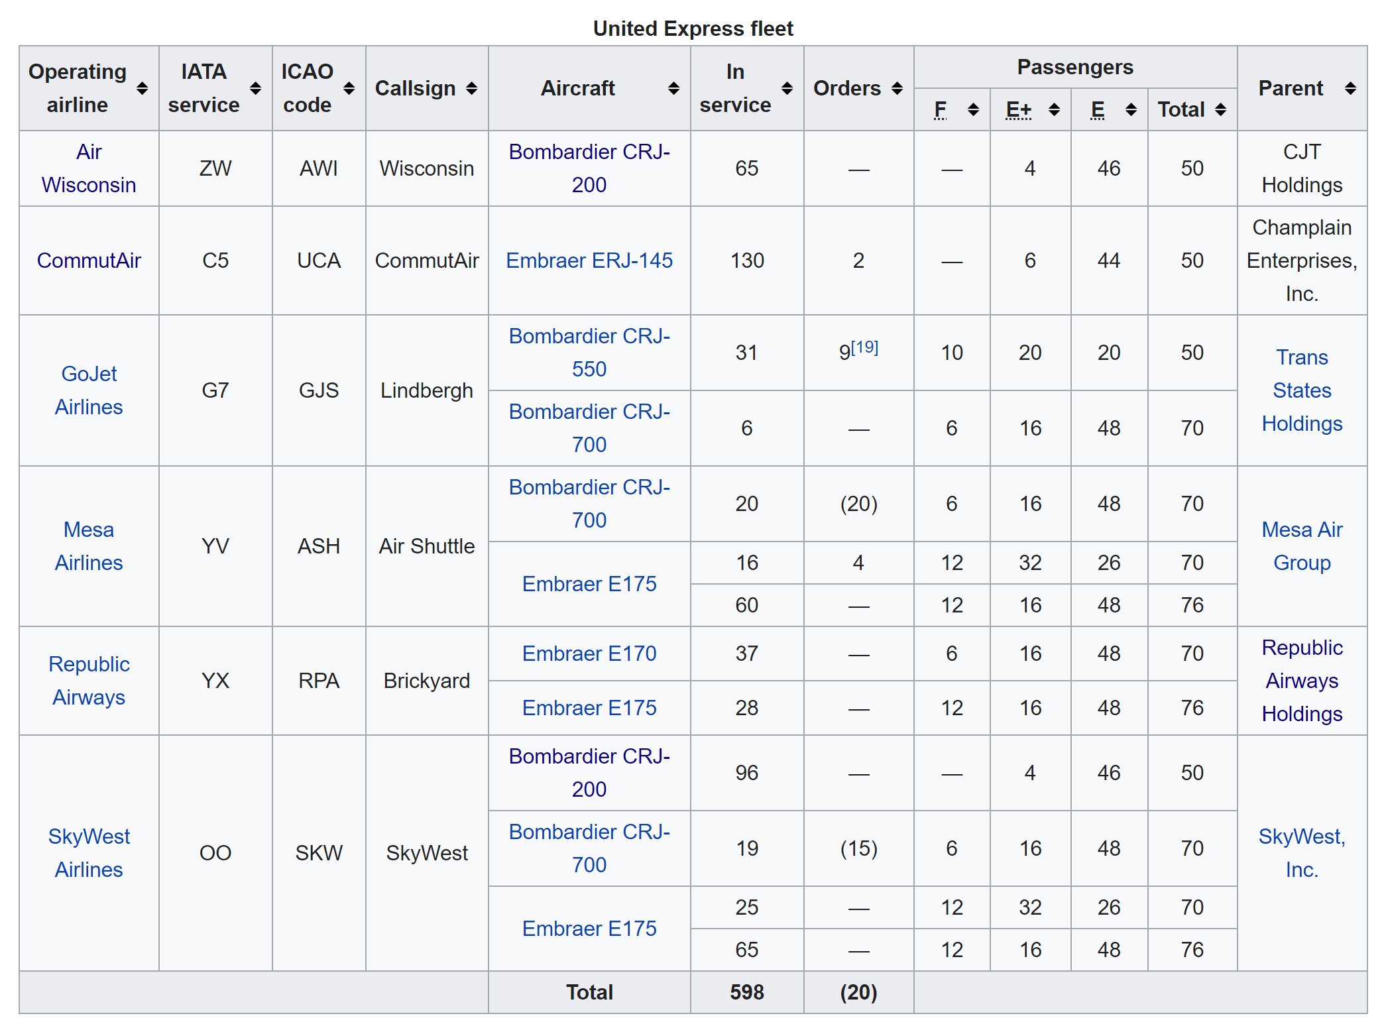This screenshot has height=1032, width=1386.
Task: Click the Passengers group header
Action: point(1075,67)
